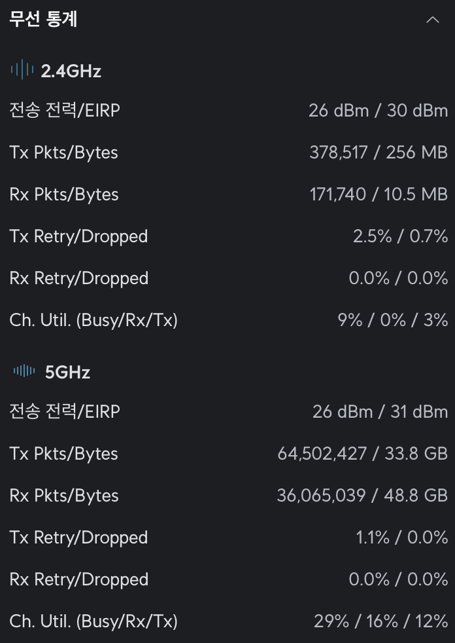Click the 1.1% / 0.0% retry value

tap(401, 538)
